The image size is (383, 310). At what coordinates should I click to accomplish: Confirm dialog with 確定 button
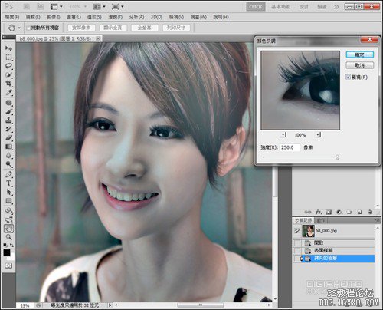(360, 54)
